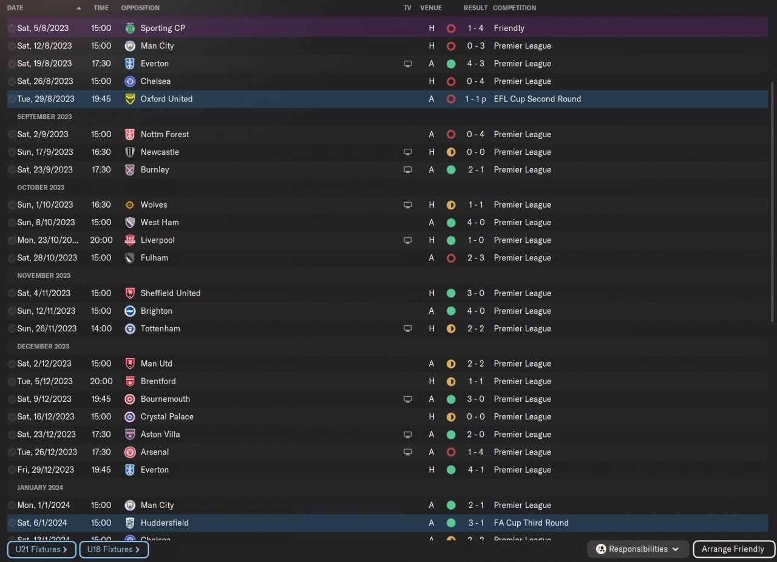Open the Crystal Palace opposition link
777x562 pixels.
(x=167, y=417)
